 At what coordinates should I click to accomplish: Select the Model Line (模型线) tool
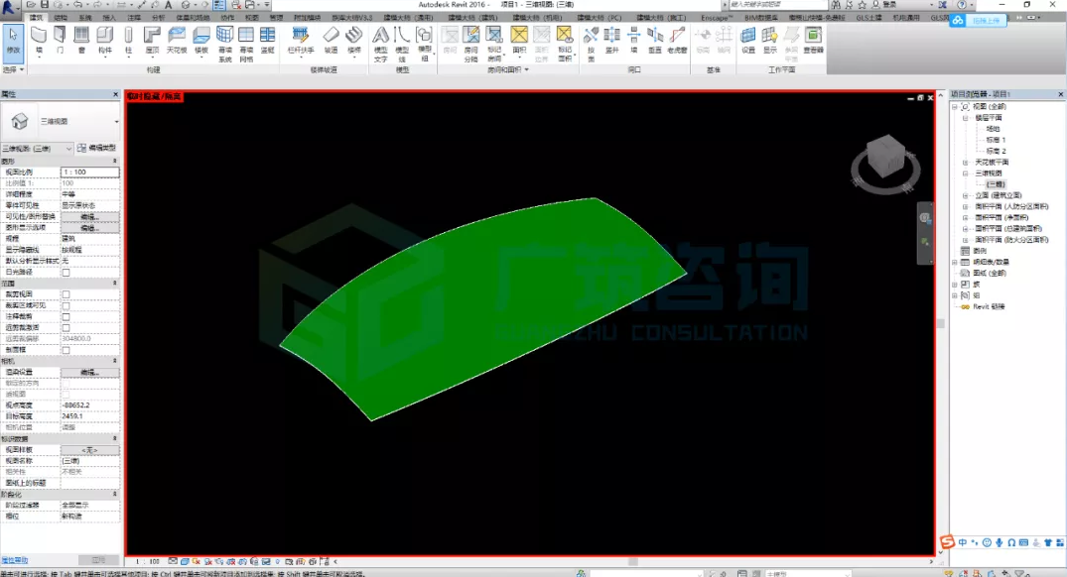point(402,45)
